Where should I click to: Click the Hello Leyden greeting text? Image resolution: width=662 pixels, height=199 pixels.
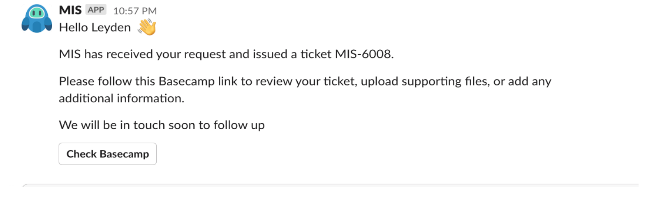coord(95,27)
